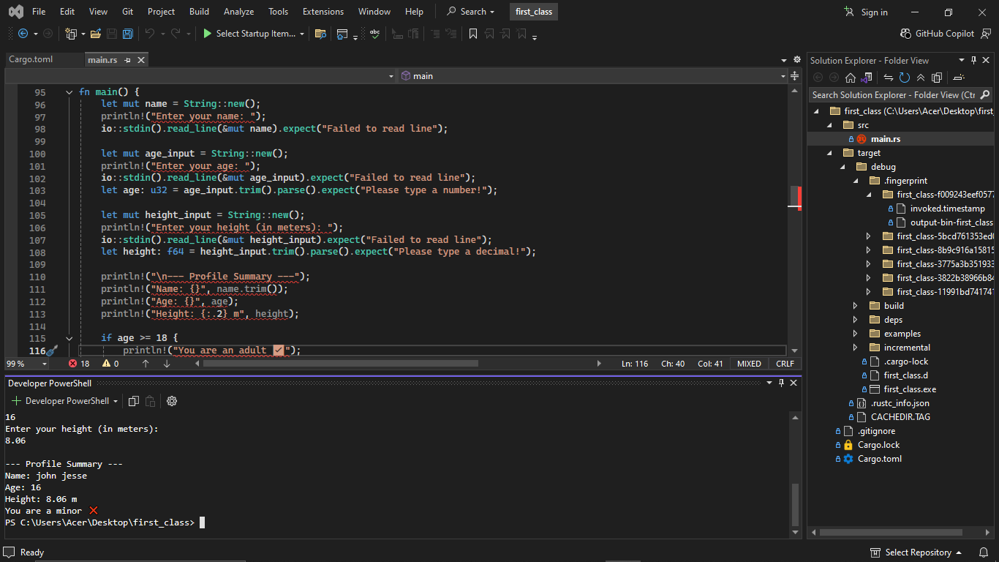Open the Git menu
Image resolution: width=999 pixels, height=562 pixels.
click(x=128, y=12)
